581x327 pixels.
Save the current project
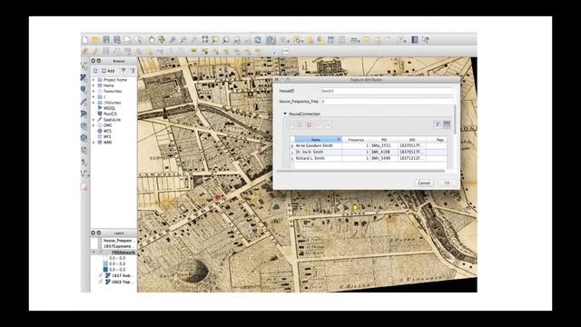tap(106, 40)
